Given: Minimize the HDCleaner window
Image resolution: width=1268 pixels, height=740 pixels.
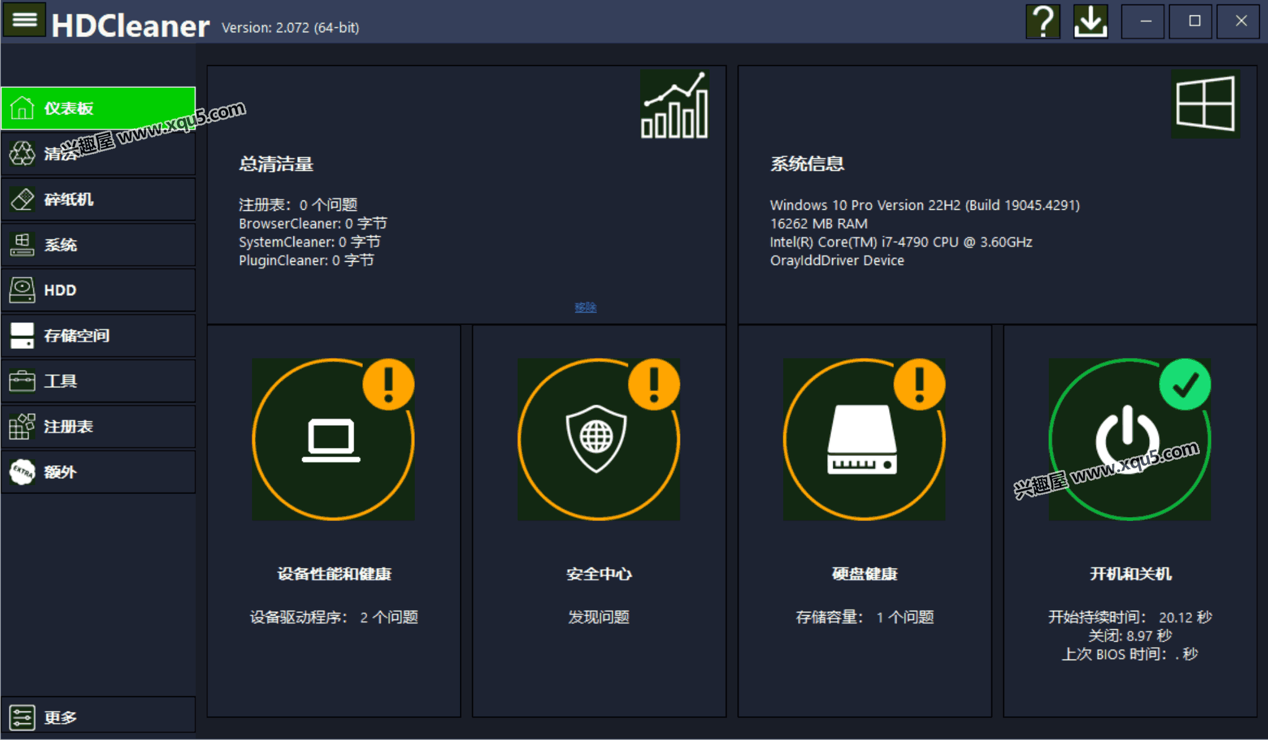Looking at the screenshot, I should click(x=1143, y=22).
